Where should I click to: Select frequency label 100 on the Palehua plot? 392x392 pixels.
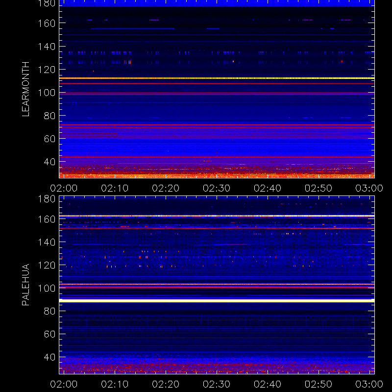coord(47,288)
